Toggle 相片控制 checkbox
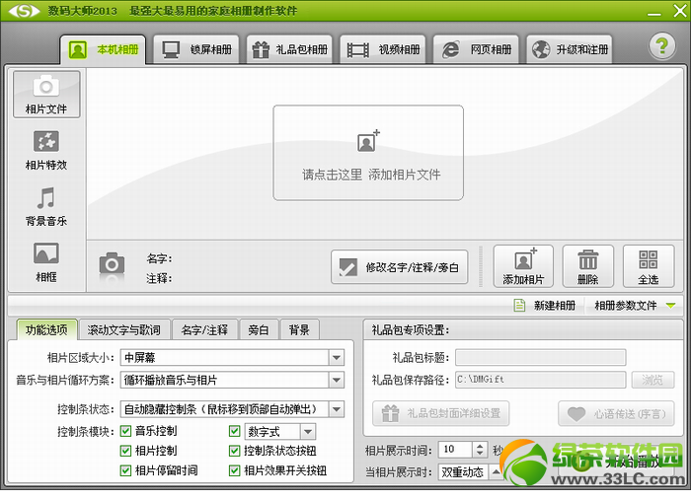 click(x=125, y=451)
